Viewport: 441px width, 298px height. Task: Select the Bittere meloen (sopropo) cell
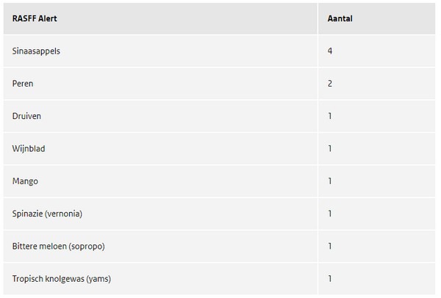pos(59,246)
